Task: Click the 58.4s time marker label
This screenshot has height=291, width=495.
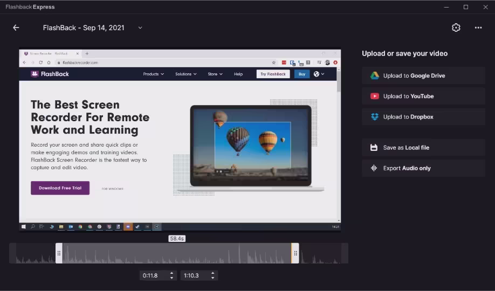Action: pos(177,239)
